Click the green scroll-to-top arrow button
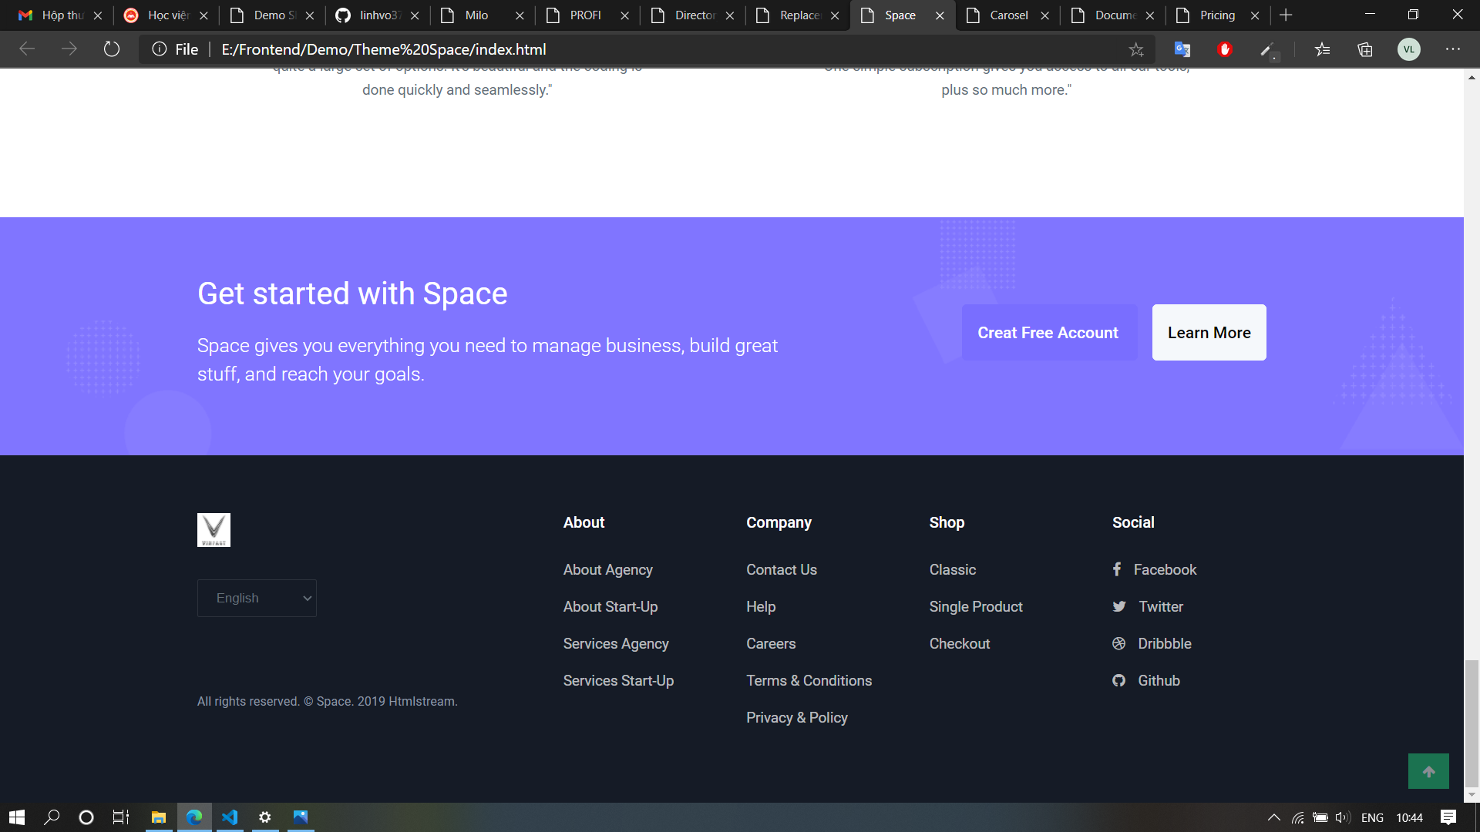 [1429, 770]
